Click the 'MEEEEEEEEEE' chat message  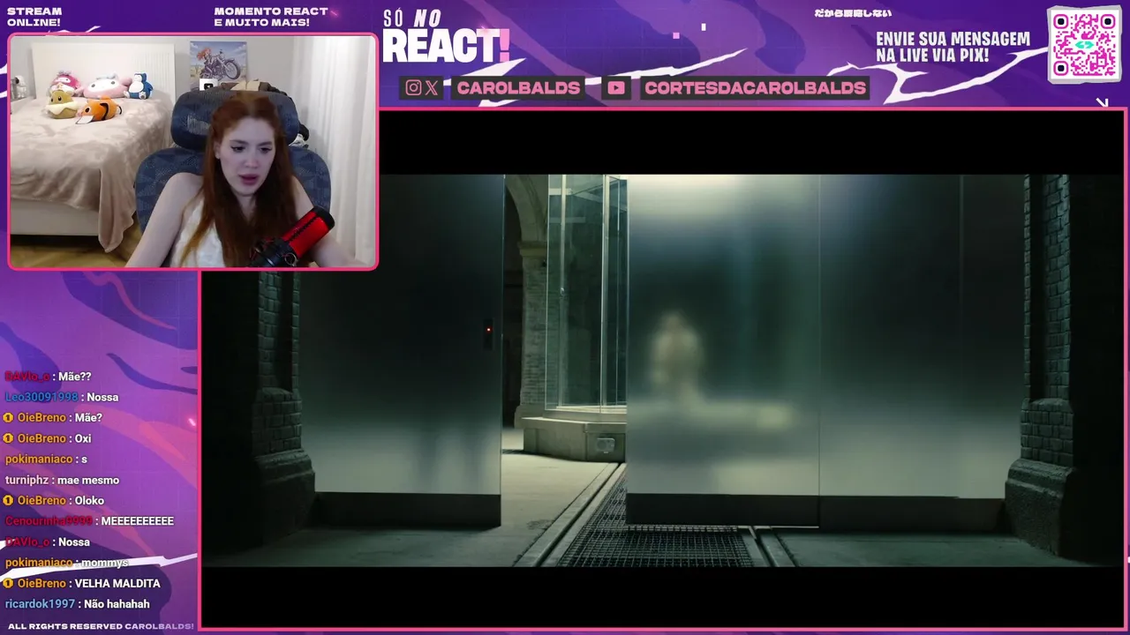[x=137, y=522]
